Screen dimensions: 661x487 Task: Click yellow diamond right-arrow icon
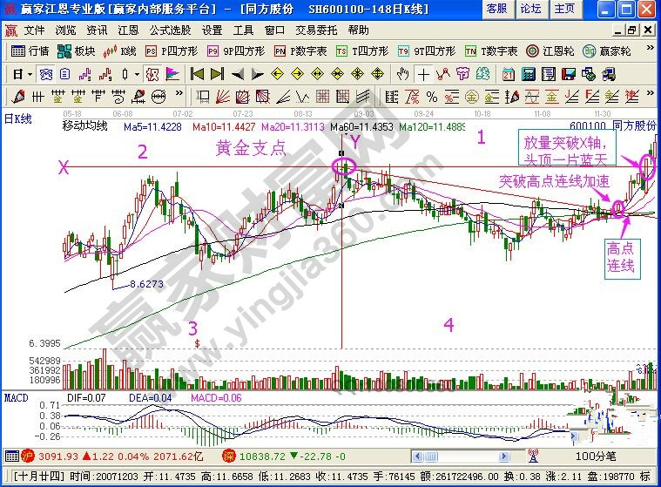point(298,75)
